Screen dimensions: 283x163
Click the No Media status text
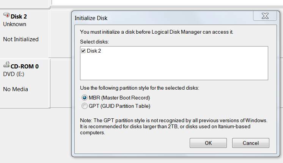16,89
